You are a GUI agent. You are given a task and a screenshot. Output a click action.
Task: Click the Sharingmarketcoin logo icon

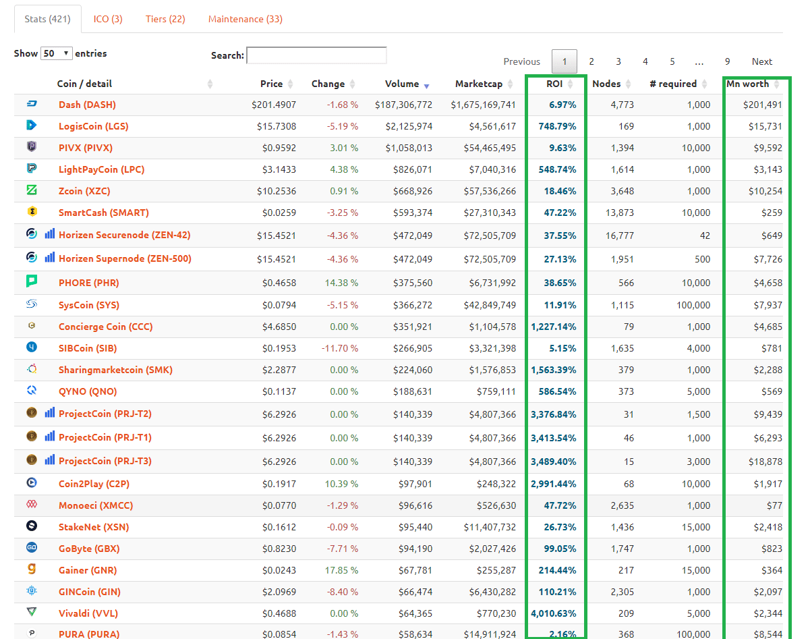tap(31, 368)
